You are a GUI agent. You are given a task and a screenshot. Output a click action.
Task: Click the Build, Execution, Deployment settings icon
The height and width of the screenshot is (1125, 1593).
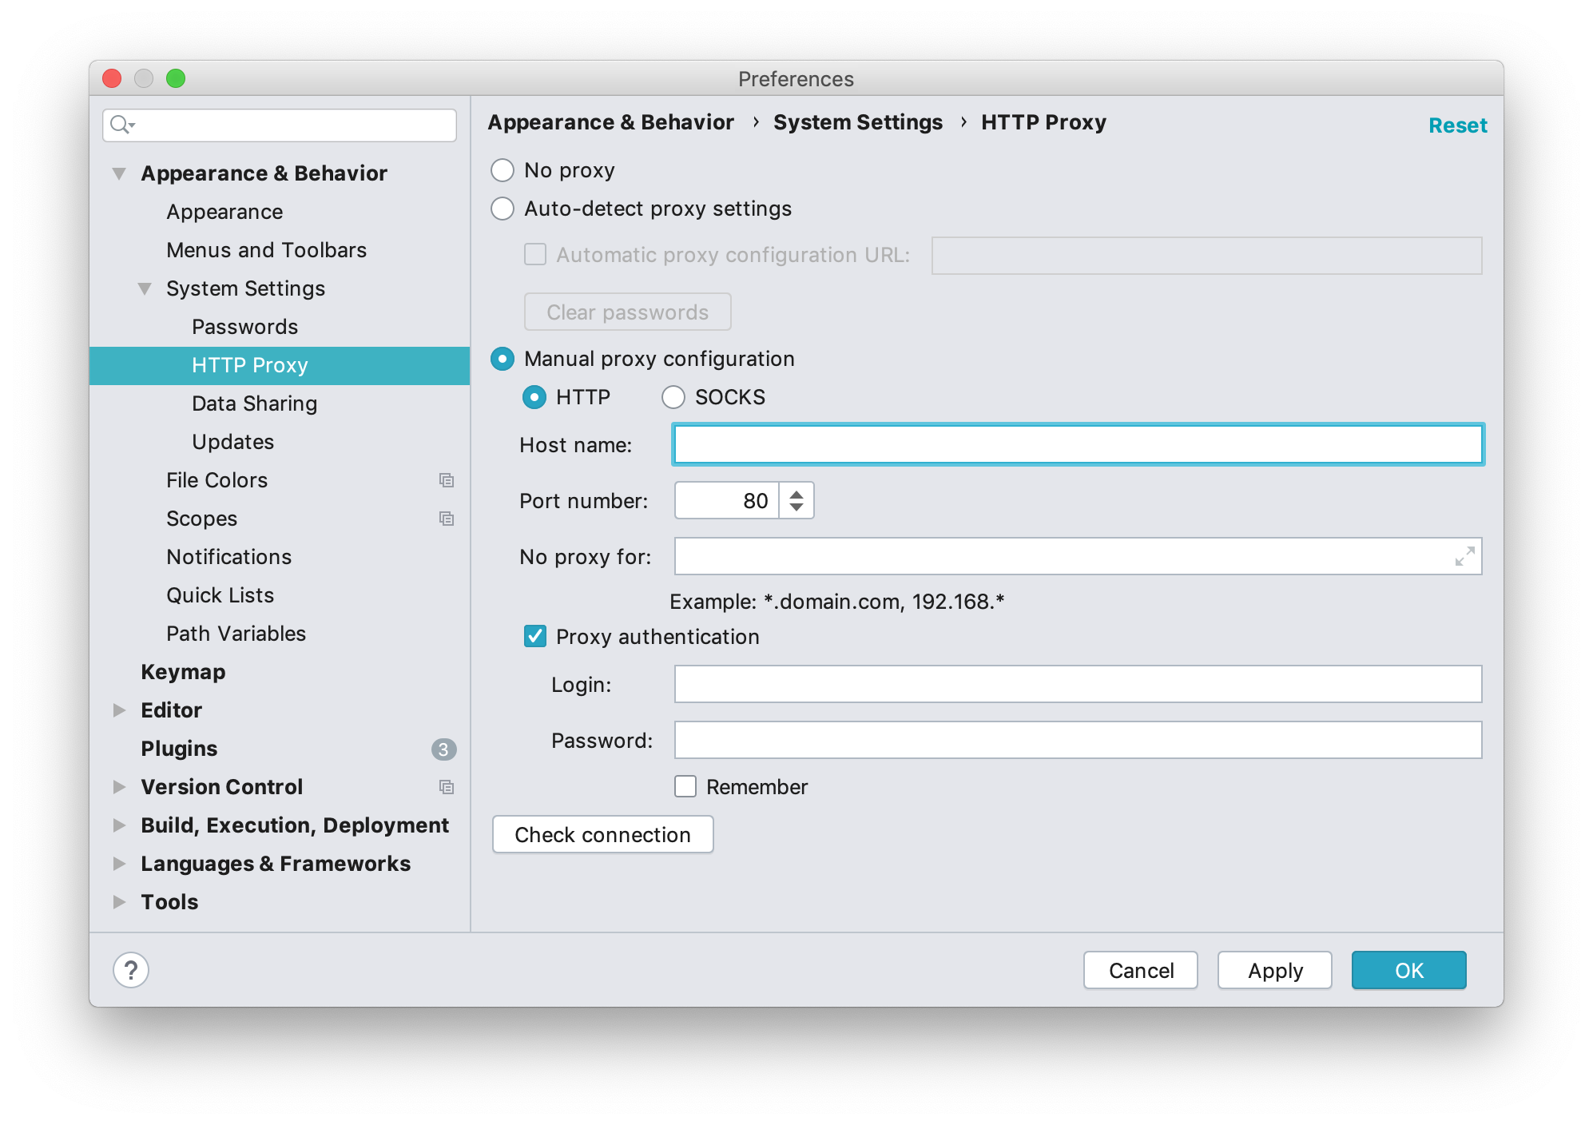pyautogui.click(x=121, y=827)
